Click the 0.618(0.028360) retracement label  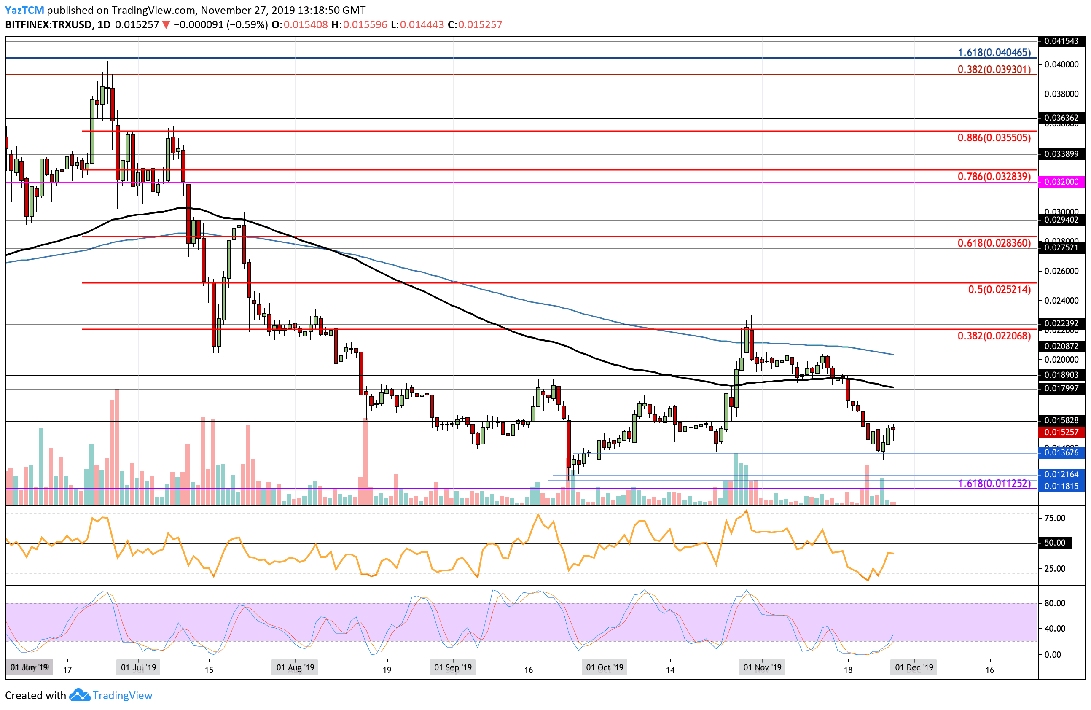click(x=994, y=243)
